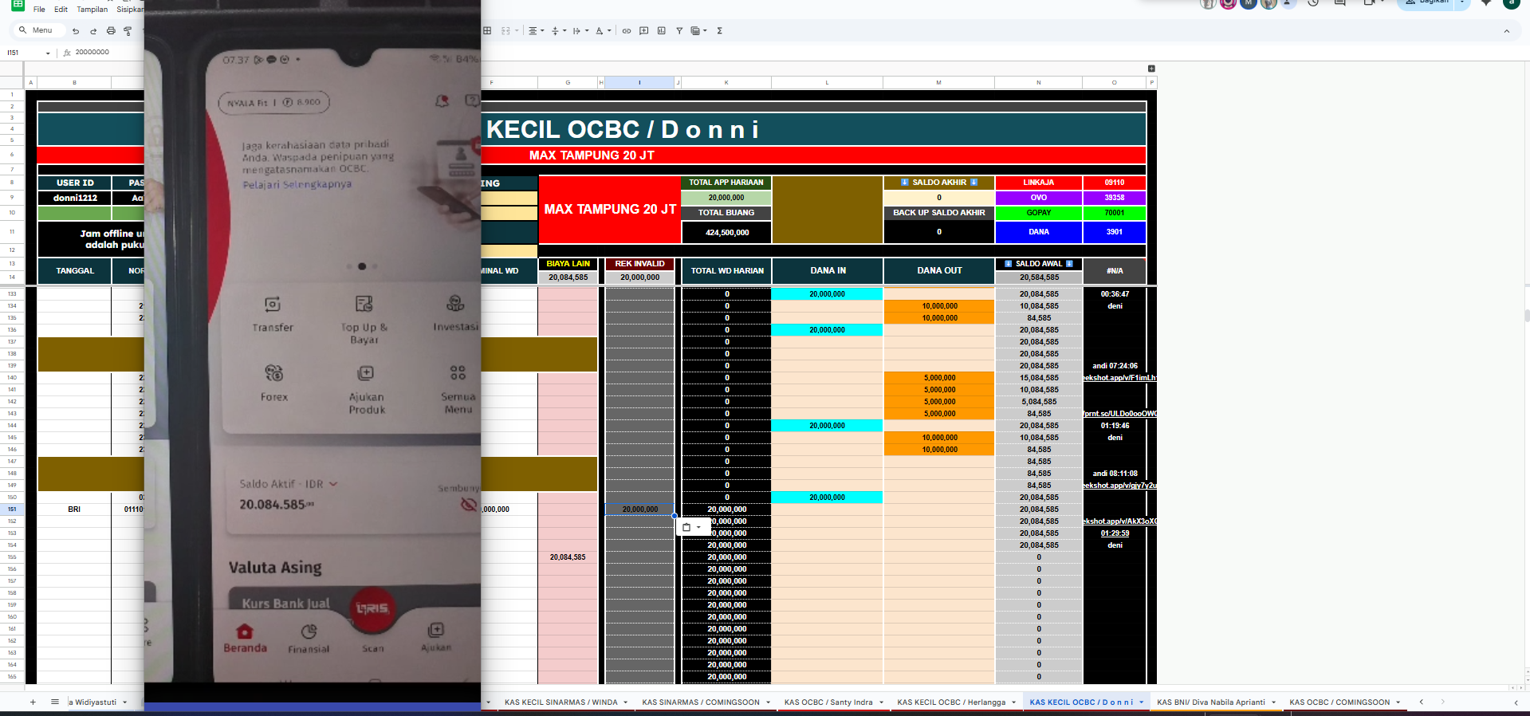
Task: Open the version history clock icon
Action: tap(1313, 3)
